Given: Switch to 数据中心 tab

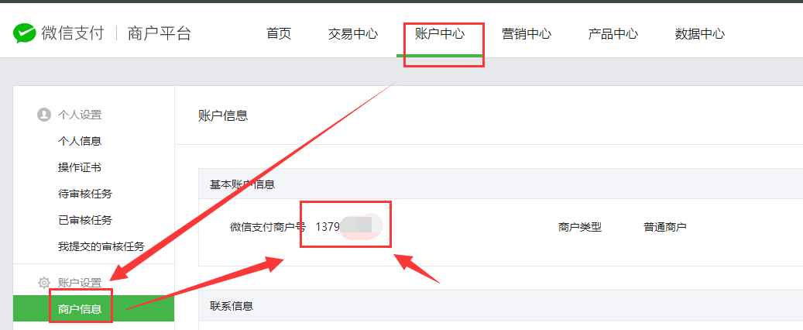Looking at the screenshot, I should [699, 34].
